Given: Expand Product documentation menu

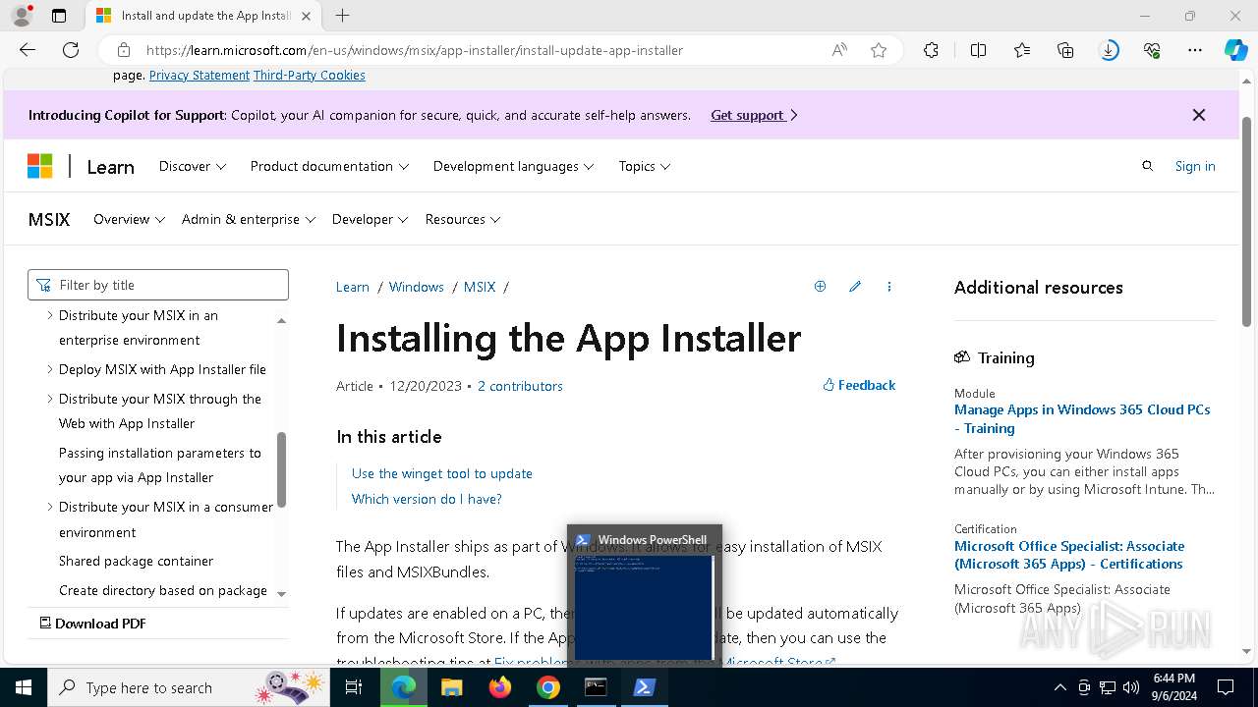Looking at the screenshot, I should pos(329,166).
